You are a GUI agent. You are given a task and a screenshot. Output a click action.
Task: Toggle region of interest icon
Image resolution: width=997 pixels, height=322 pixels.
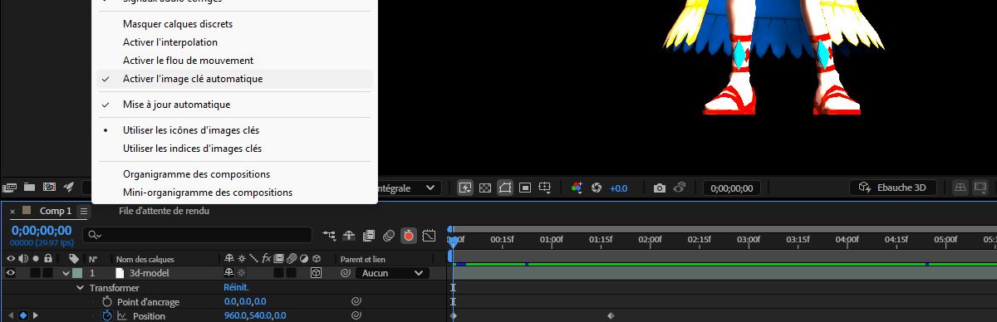(x=525, y=188)
